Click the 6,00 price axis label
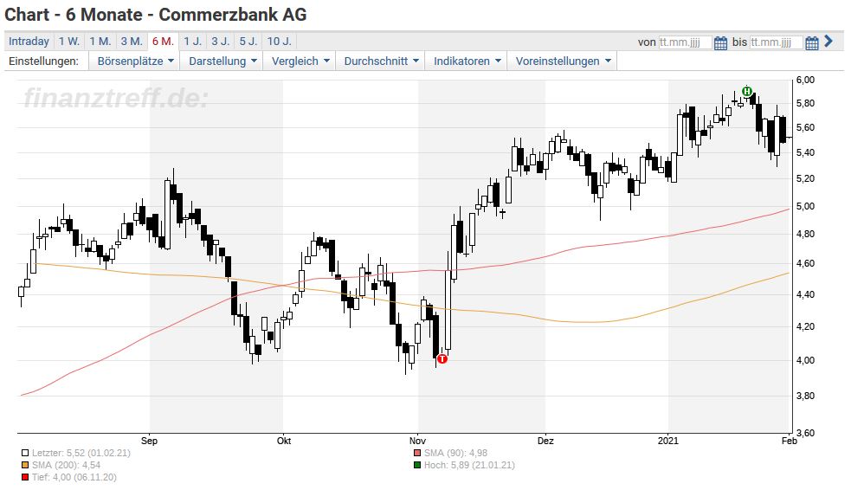Image resolution: width=851 pixels, height=490 pixels. pos(805,80)
